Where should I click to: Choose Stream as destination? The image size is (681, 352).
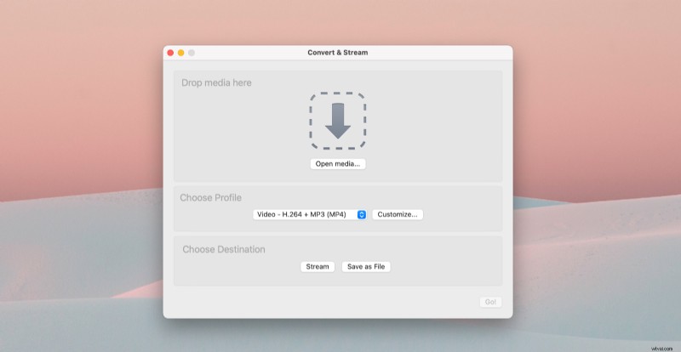[318, 266]
